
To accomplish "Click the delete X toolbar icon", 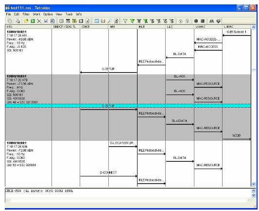I will click(x=39, y=21).
